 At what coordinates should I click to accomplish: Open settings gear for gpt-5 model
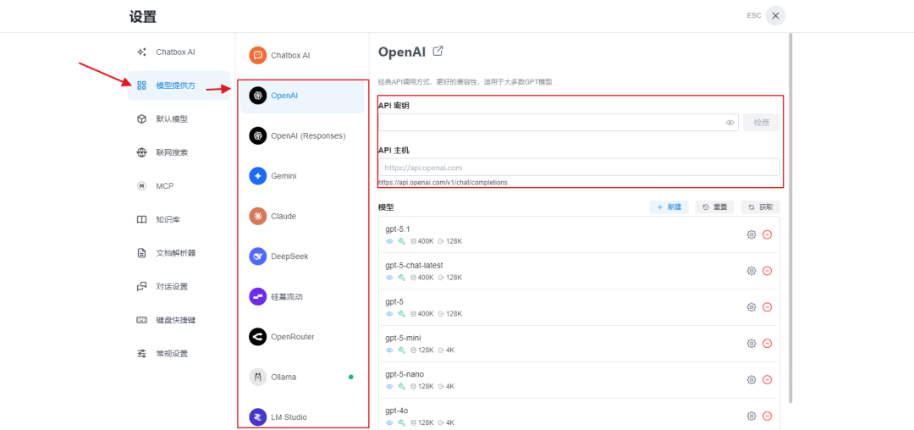tap(752, 307)
